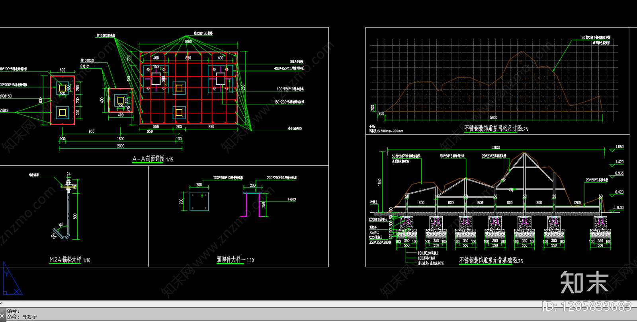The width and height of the screenshot is (637, 322).
Task: Select the 不锈钢装饰雕塑龙骨基础图 title
Action: tap(488, 260)
